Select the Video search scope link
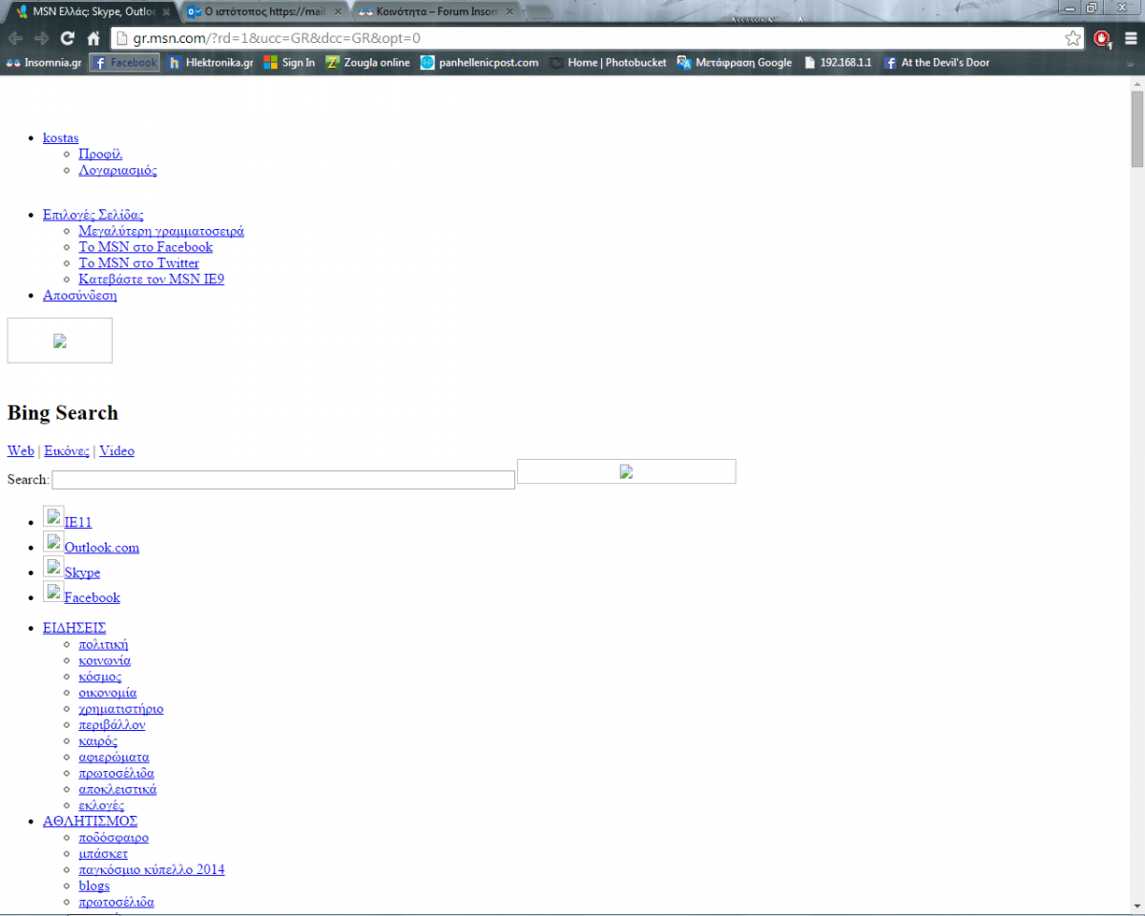 pyautogui.click(x=117, y=451)
